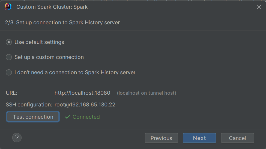Choose the custom connection radio circle
Image resolution: width=266 pixels, height=149 pixels.
click(9, 57)
